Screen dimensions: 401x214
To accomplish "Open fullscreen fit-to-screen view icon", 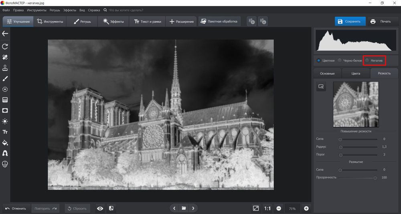I will tap(256, 208).
